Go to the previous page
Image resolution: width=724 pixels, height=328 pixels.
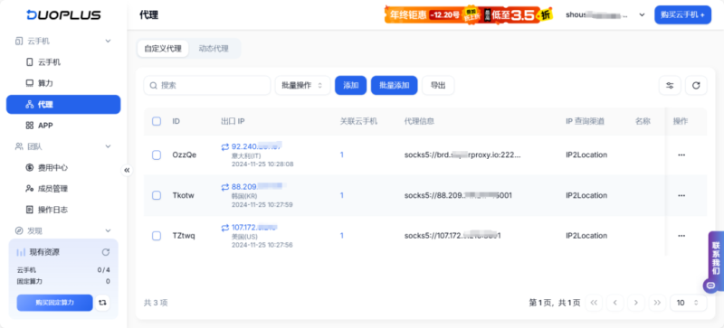point(615,303)
